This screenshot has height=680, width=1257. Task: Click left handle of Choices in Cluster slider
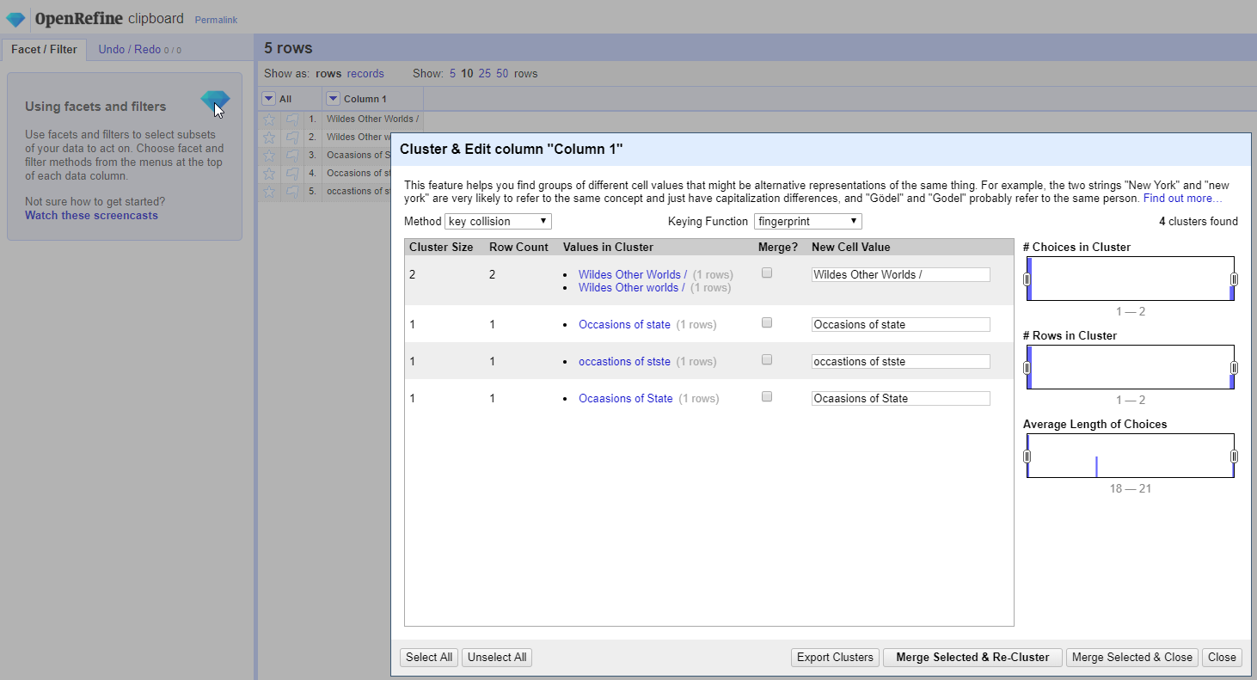click(x=1027, y=279)
